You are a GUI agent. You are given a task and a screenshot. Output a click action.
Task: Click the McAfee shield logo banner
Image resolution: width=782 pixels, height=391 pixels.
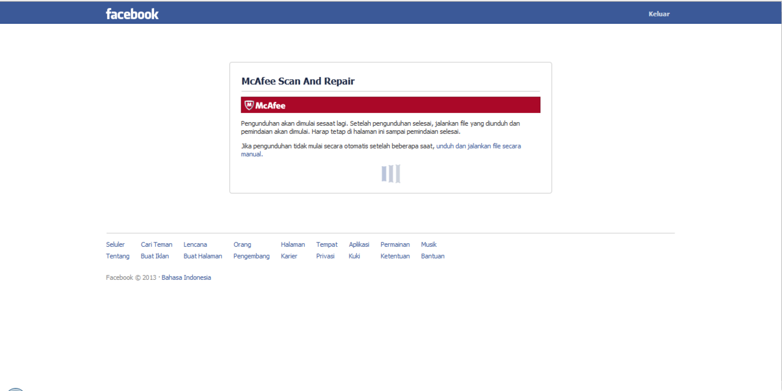pyautogui.click(x=265, y=105)
